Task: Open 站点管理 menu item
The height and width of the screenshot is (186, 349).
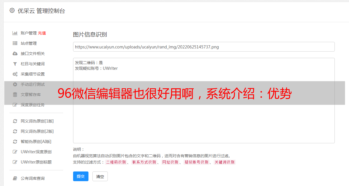Action: (x=29, y=43)
